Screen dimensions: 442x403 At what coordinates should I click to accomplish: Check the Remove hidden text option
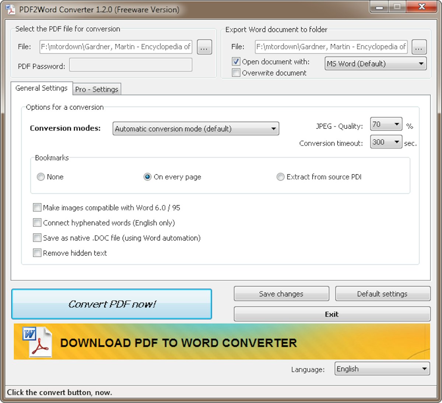37,253
